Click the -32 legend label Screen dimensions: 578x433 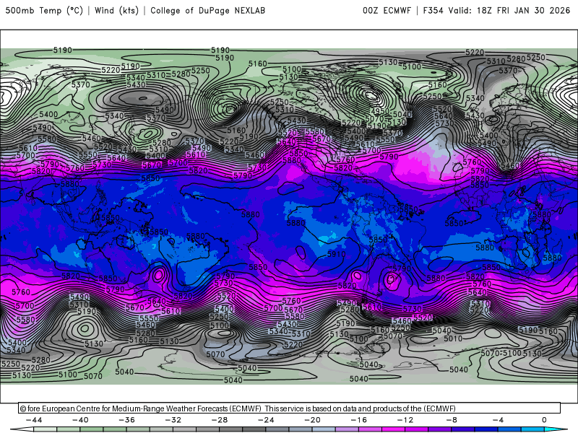click(173, 420)
